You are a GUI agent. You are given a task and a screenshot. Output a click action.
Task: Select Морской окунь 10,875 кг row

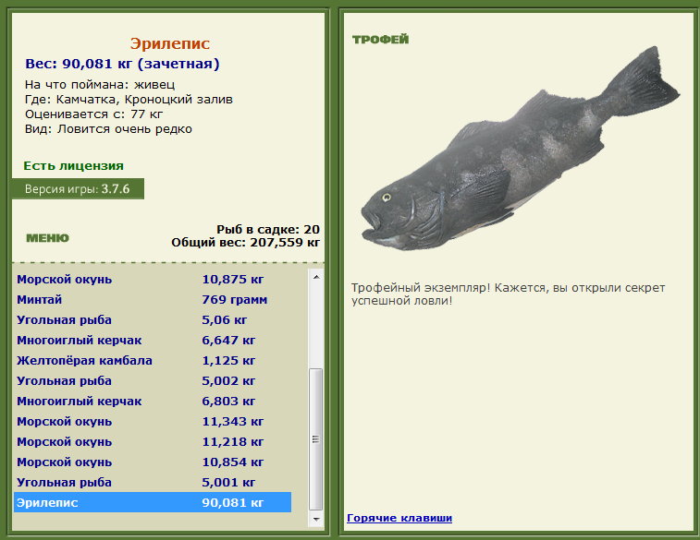coord(153,280)
